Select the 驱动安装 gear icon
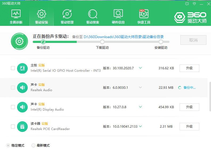Viewport: 211px width, 149px height. 42,14
